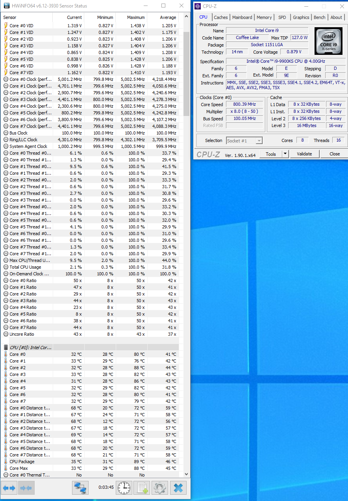Click the icon beside Core #0 Ratio row
The width and height of the screenshot is (348, 501).
6,280
